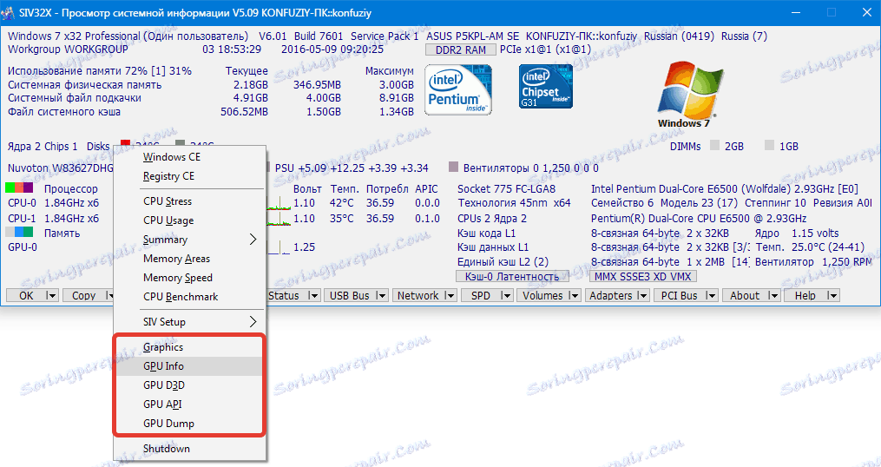Open the USB Bus dropdown arrow
881x467 pixels.
(382, 296)
